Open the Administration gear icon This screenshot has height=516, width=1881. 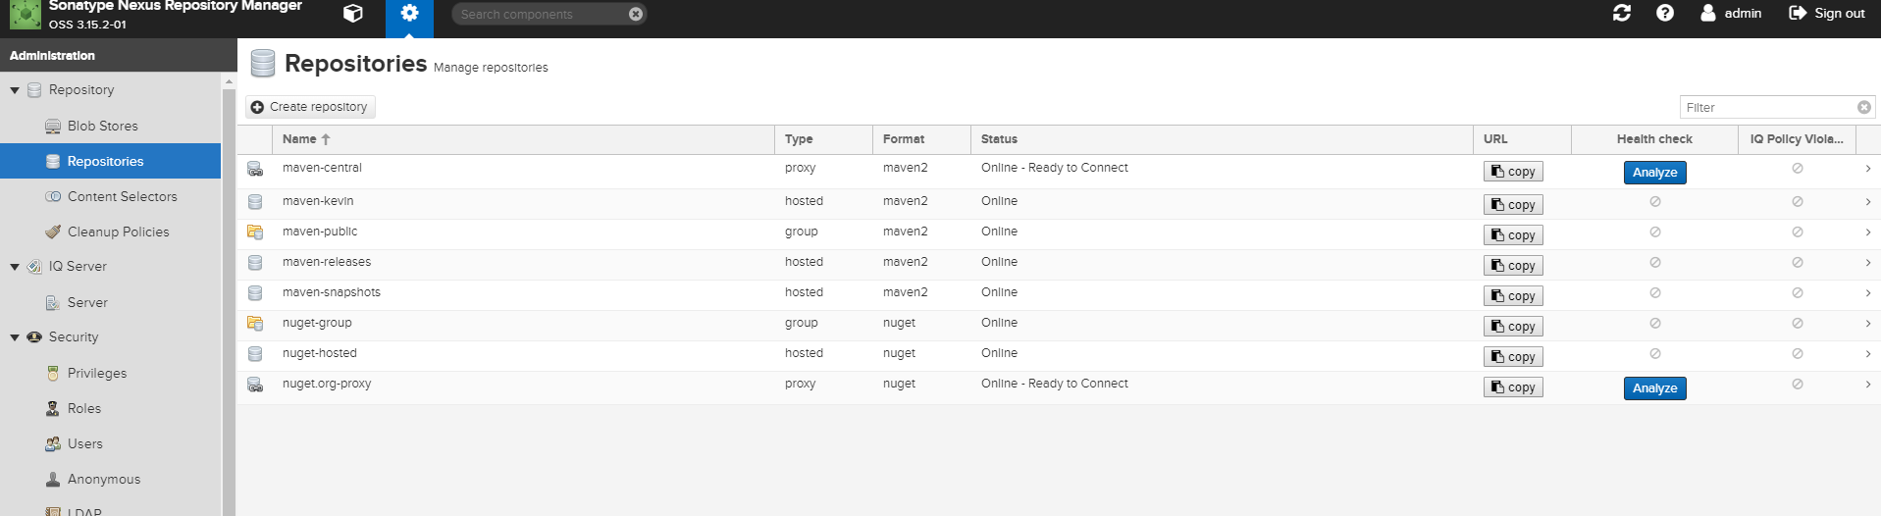pos(409,14)
